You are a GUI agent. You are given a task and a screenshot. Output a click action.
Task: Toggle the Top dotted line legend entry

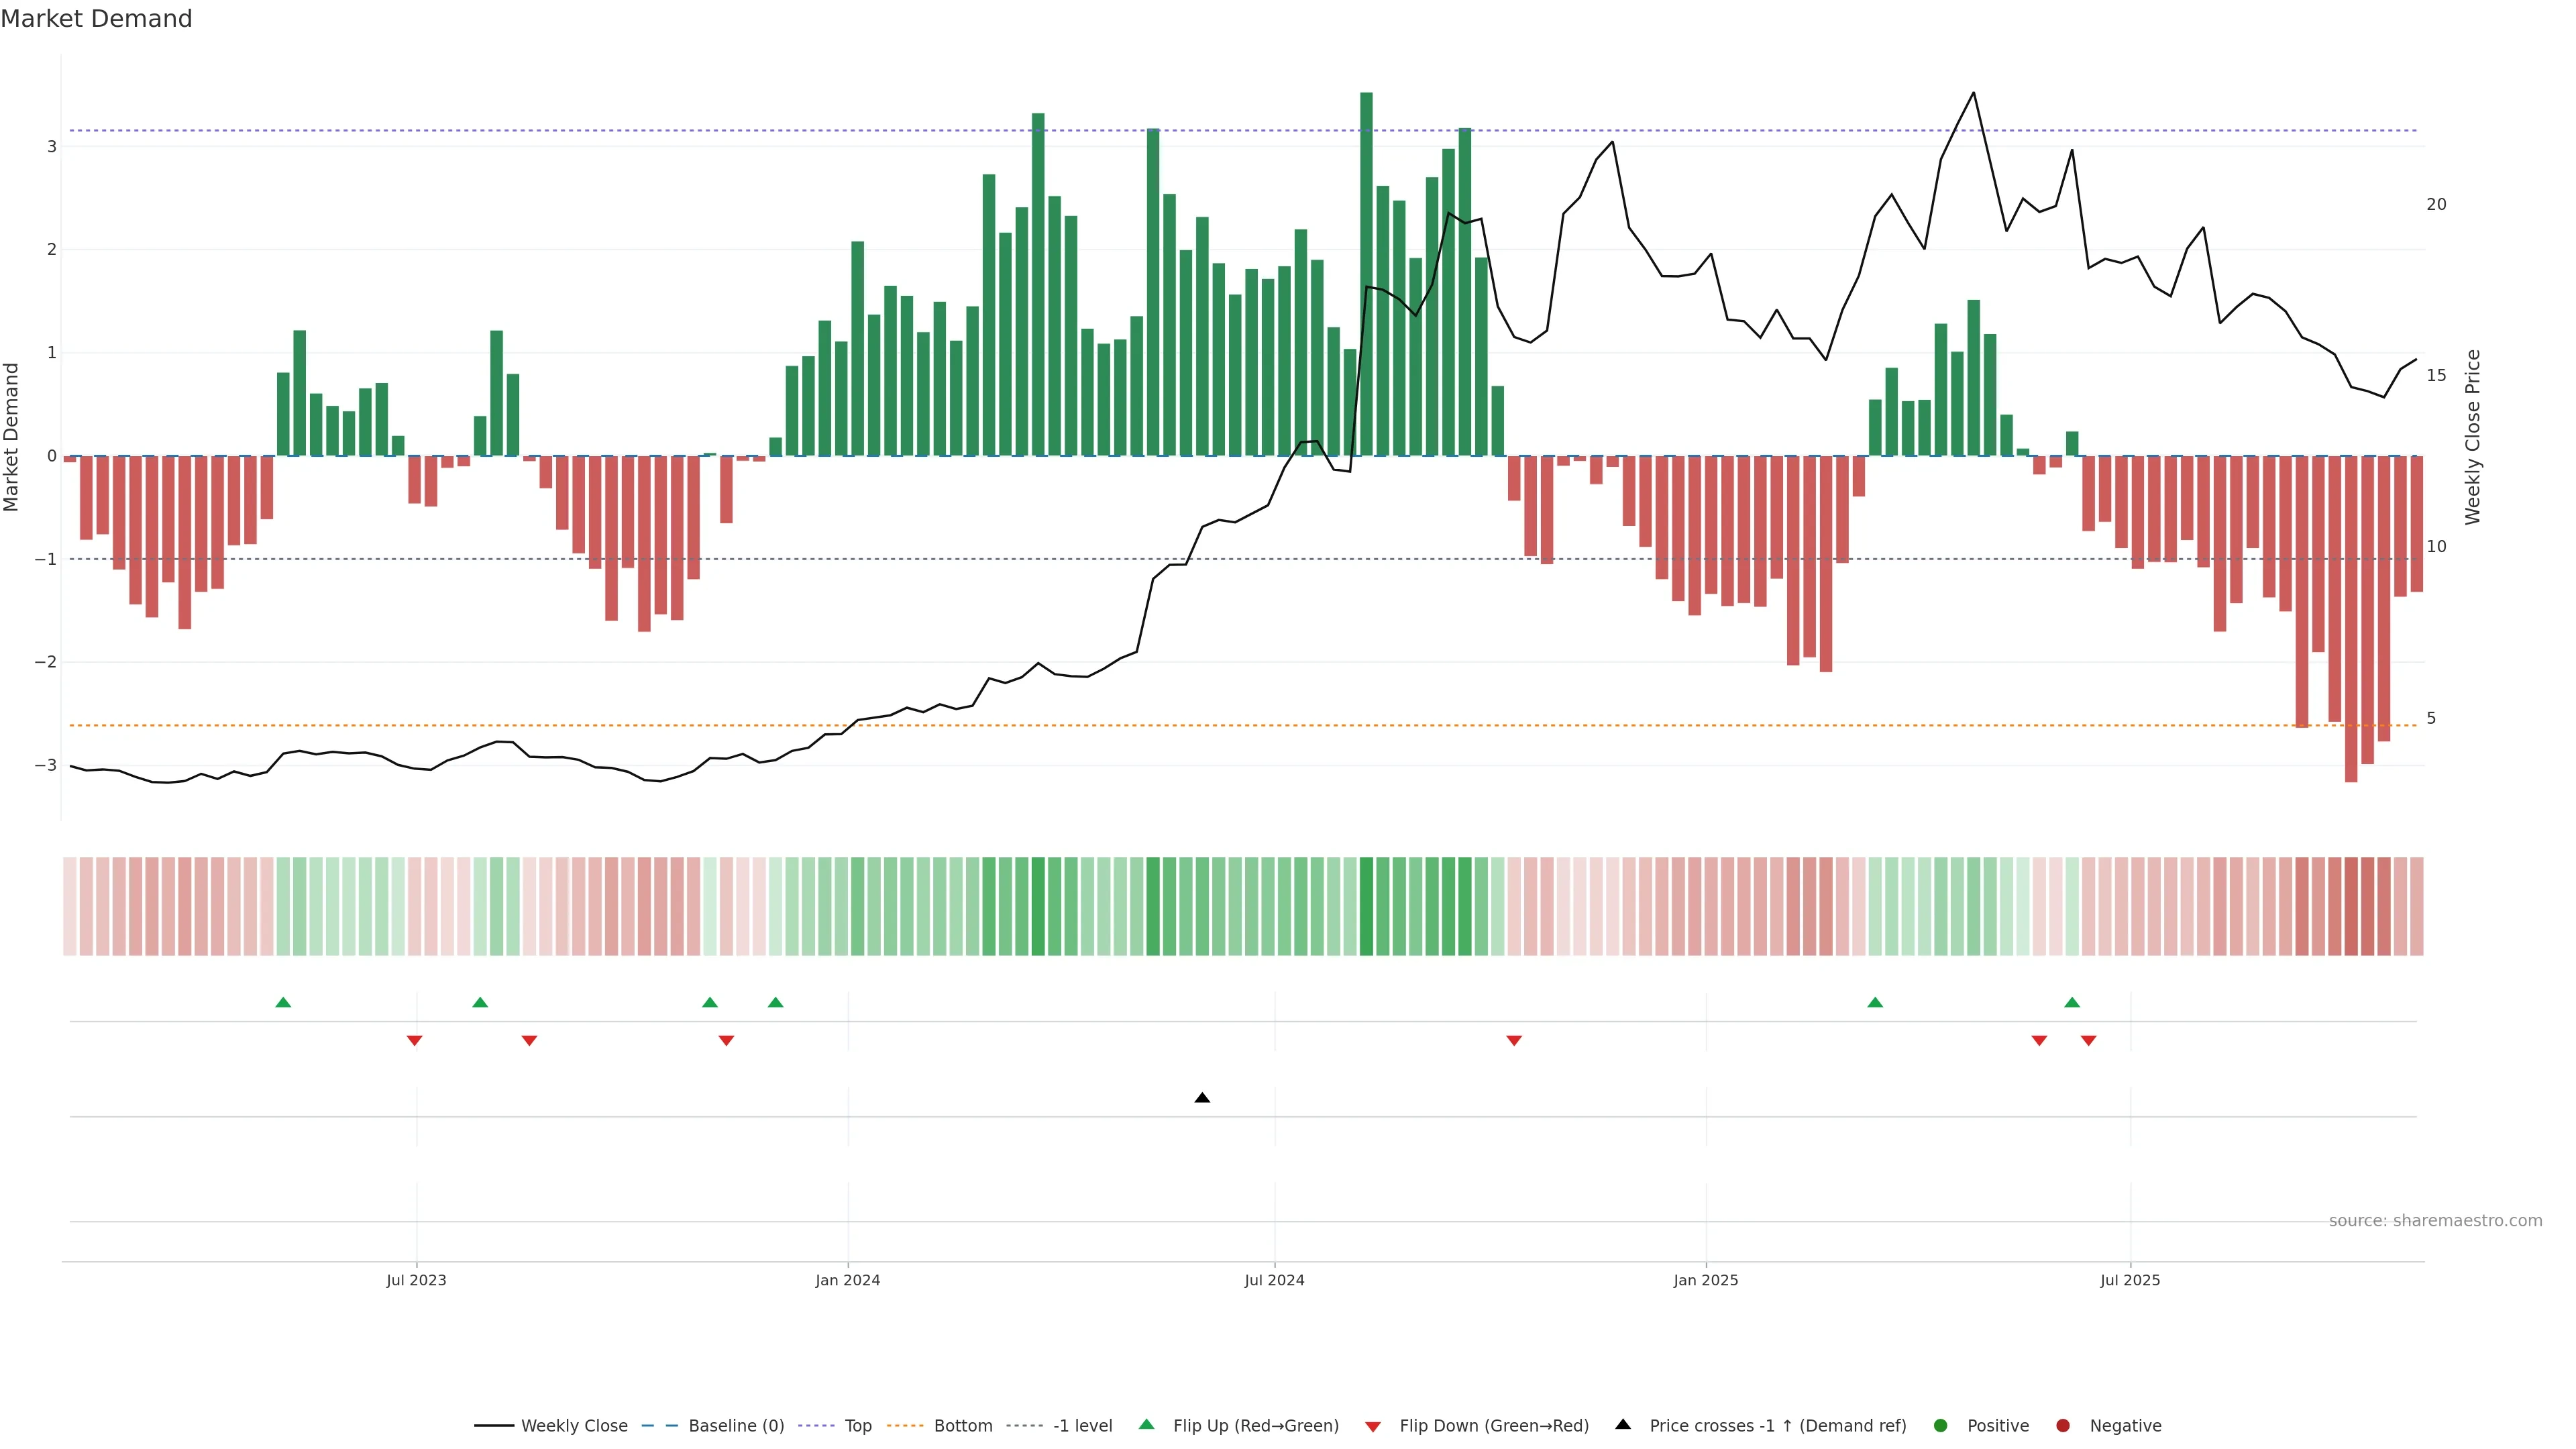pos(857,1426)
